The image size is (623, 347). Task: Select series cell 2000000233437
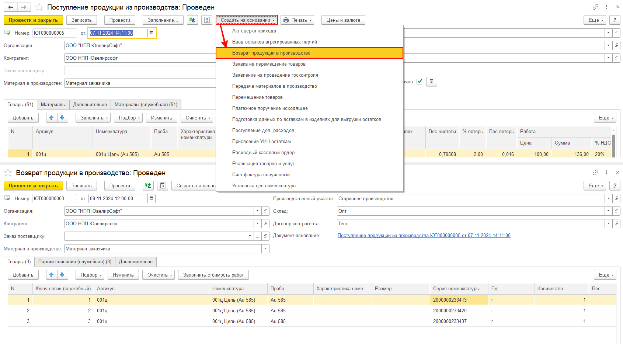coord(459,321)
